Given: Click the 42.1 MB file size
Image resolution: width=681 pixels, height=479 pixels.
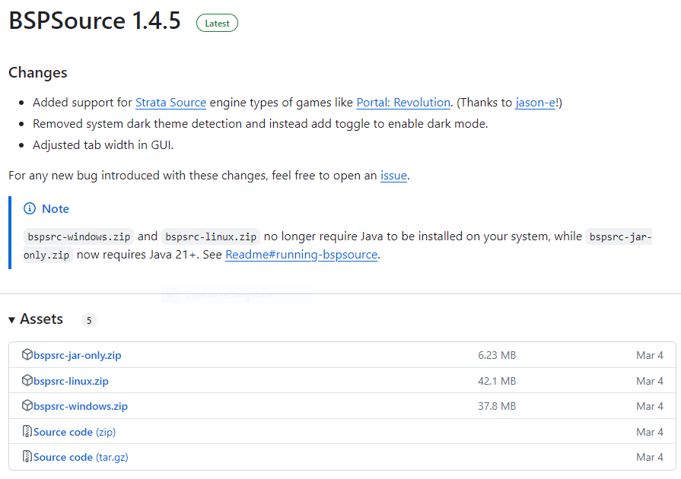Looking at the screenshot, I should click(497, 381).
